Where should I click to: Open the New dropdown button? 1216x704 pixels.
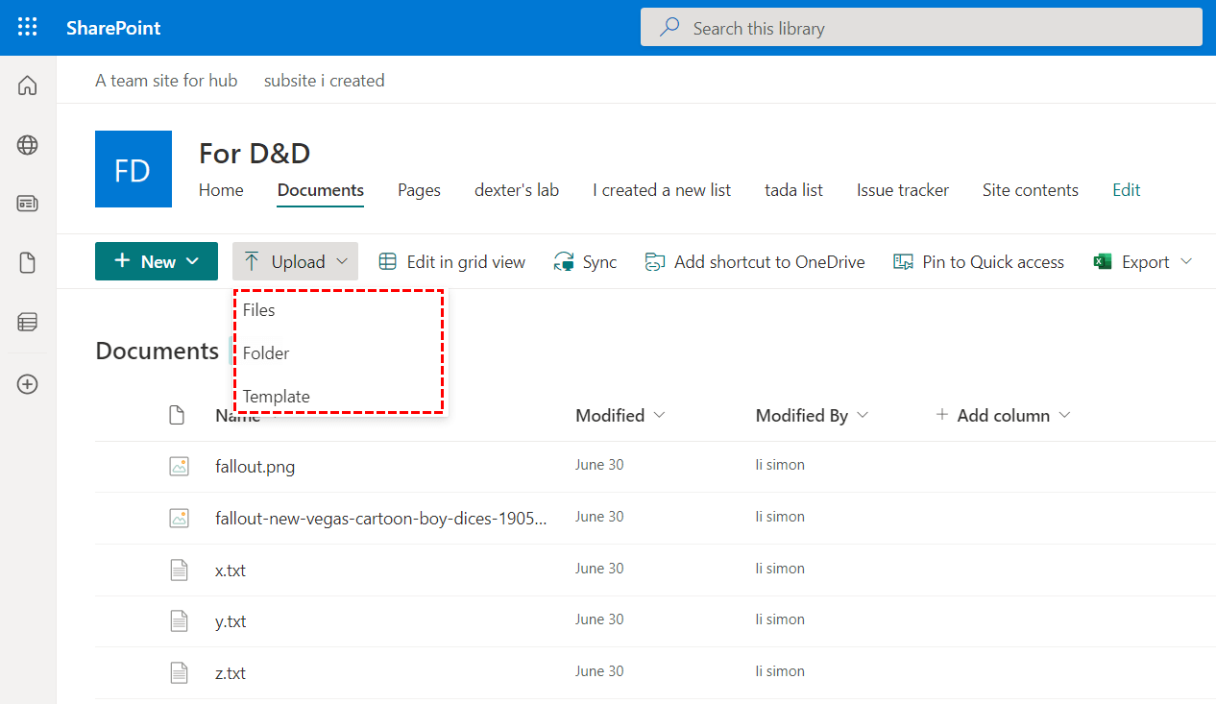click(x=157, y=261)
